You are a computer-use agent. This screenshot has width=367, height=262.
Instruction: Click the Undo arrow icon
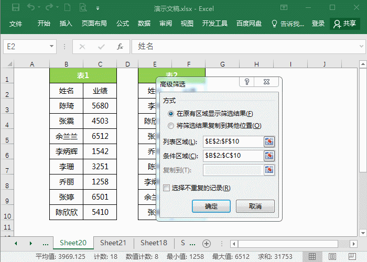click(31, 7)
